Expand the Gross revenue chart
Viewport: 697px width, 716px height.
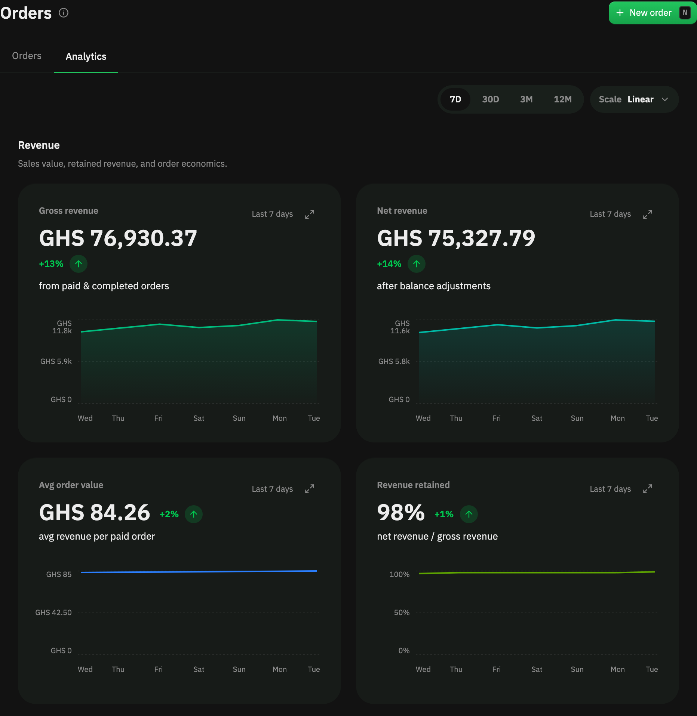click(310, 215)
